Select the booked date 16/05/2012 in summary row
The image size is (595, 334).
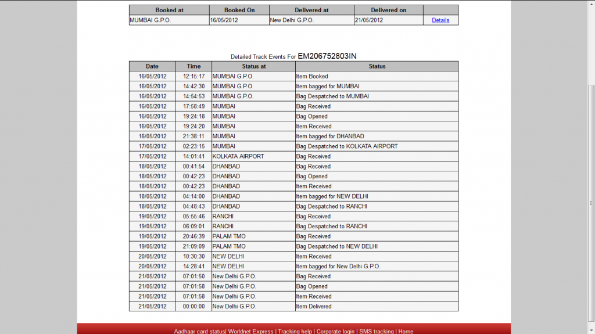pos(239,20)
